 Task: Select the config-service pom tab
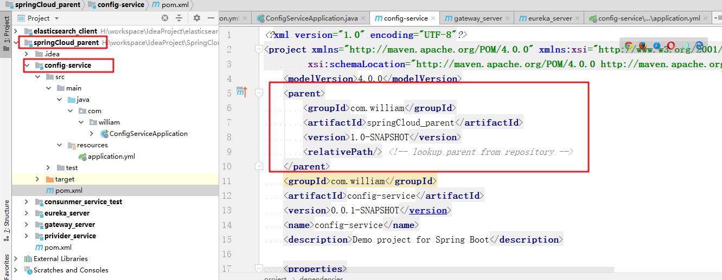pos(405,18)
